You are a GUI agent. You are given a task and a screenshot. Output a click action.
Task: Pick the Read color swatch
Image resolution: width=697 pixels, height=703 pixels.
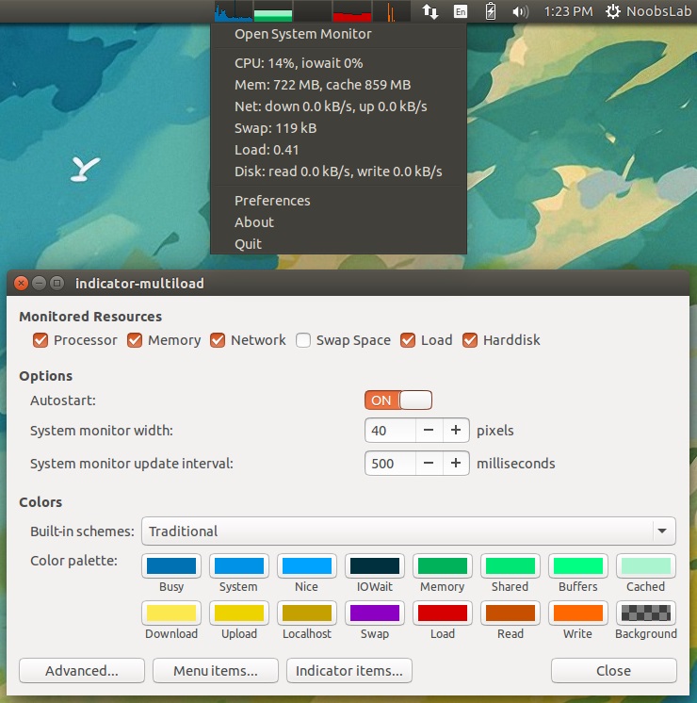point(511,613)
